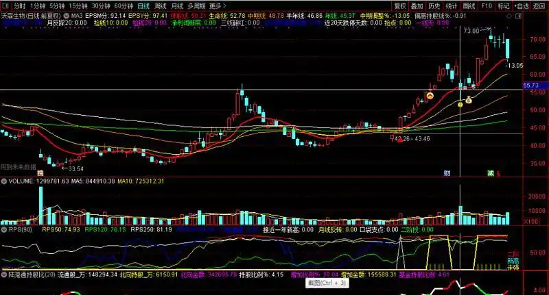Click the 55.73 price marker on axis
Image resolution: width=549 pixels, height=295 pixels.
tap(530, 86)
